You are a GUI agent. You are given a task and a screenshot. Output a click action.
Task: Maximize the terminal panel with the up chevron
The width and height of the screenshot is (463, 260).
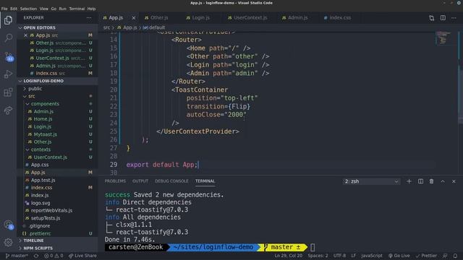click(x=443, y=181)
